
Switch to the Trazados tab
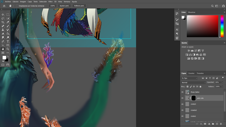point(200,73)
